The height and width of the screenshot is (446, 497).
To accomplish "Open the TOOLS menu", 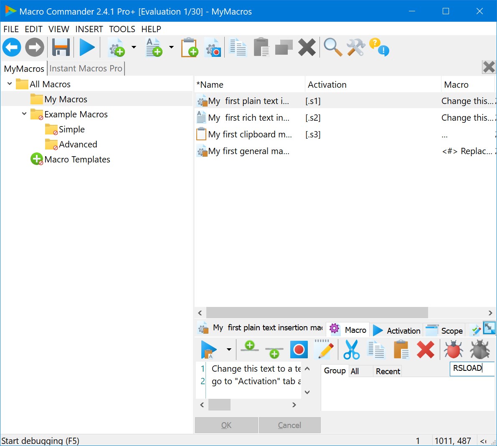I will 122,29.
